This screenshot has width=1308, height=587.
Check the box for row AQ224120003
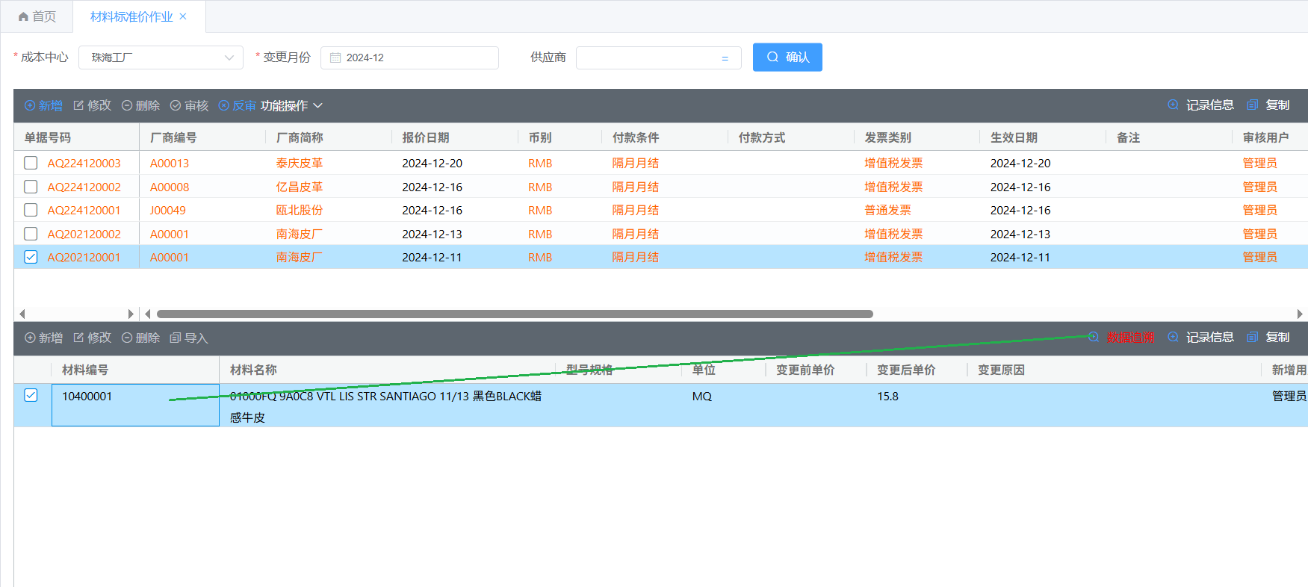31,163
